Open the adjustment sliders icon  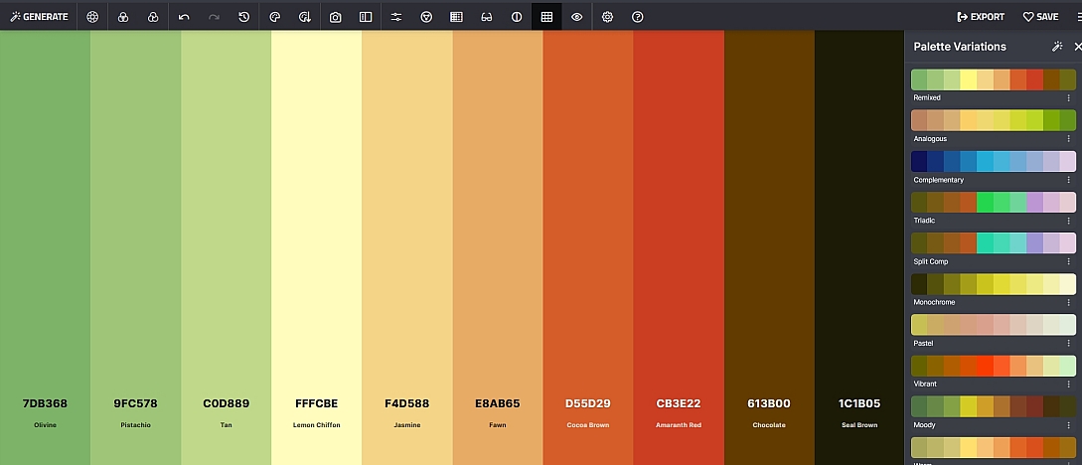click(396, 17)
